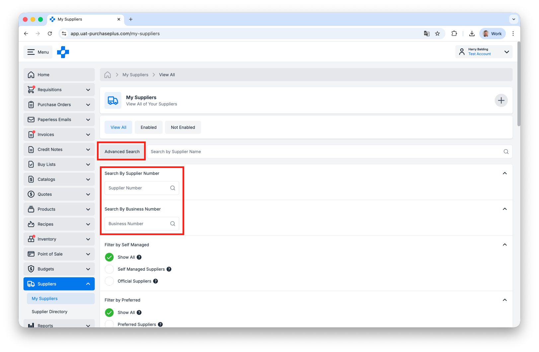The width and height of the screenshot is (539, 352).
Task: Click the breadcrumb home icon
Action: [x=108, y=75]
